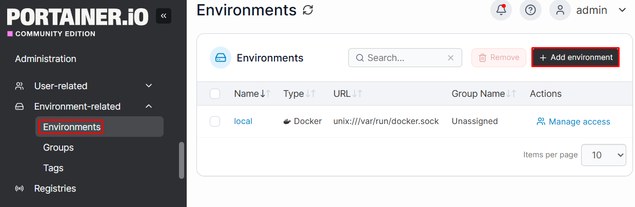The image size is (635, 207).
Task: Click the Community Edition label
Action: pos(55,34)
